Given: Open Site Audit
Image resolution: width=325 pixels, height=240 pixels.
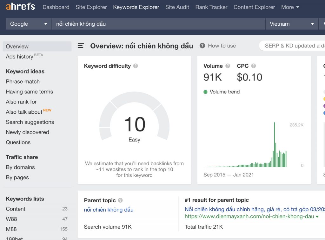Looking at the screenshot, I should pyautogui.click(x=177, y=7).
